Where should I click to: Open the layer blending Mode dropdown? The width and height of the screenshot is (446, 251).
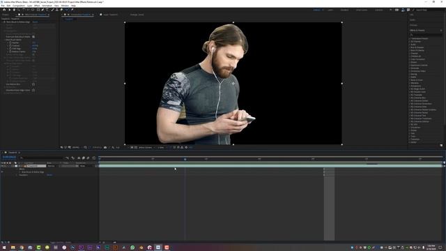click(x=53, y=166)
